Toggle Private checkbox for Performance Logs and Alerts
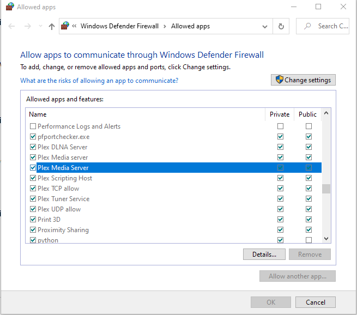This screenshot has width=357, height=315. click(x=280, y=126)
